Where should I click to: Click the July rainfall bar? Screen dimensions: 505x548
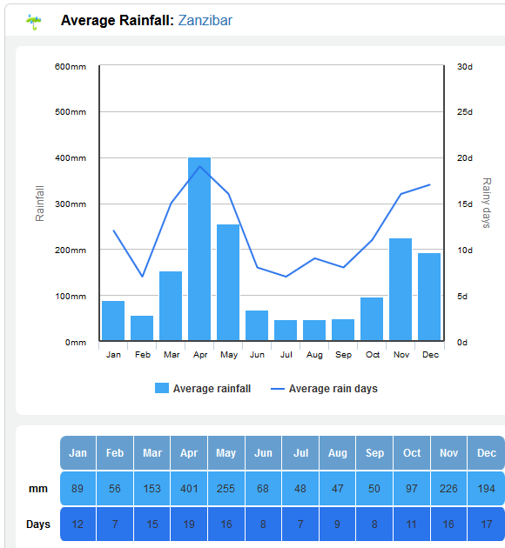(x=286, y=331)
